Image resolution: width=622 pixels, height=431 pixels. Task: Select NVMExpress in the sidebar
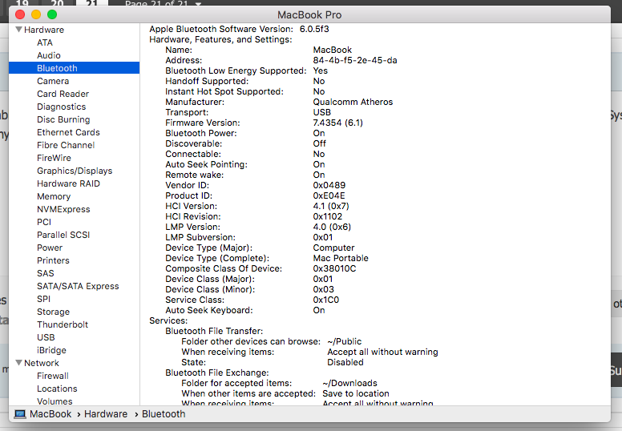(x=63, y=209)
